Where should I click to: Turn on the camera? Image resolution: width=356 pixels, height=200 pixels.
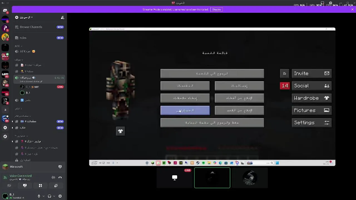(9, 186)
